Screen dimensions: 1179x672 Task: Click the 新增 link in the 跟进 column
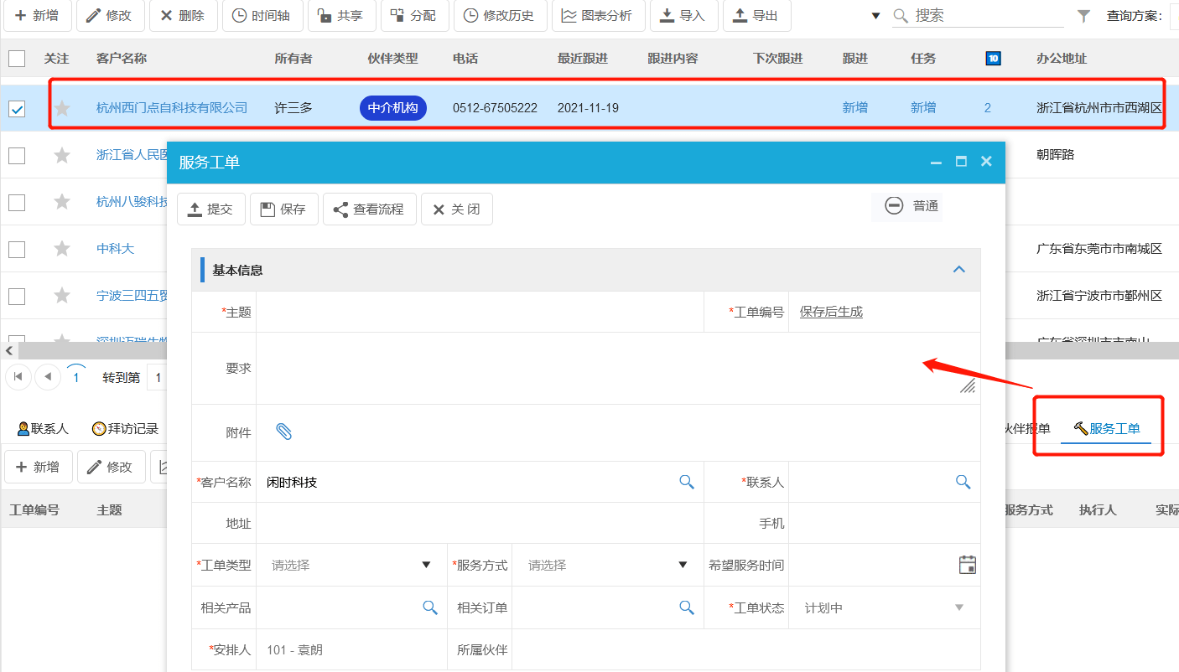tap(854, 107)
